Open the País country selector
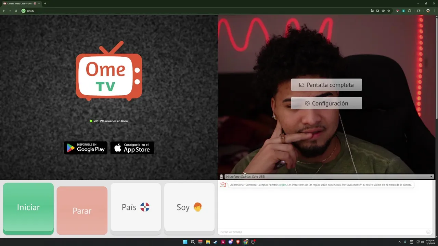438x246 pixels. (136, 208)
